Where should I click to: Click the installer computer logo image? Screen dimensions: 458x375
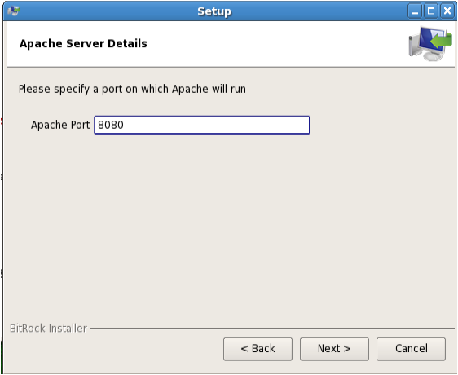(x=430, y=43)
